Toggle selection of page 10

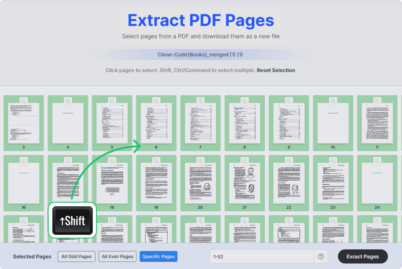[332, 123]
